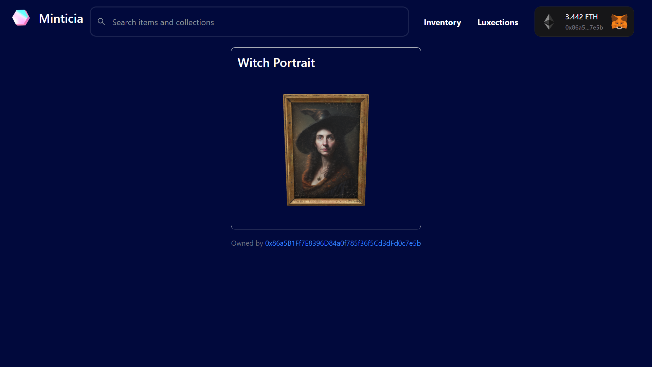Open the framed witch painting image

pyautogui.click(x=326, y=150)
